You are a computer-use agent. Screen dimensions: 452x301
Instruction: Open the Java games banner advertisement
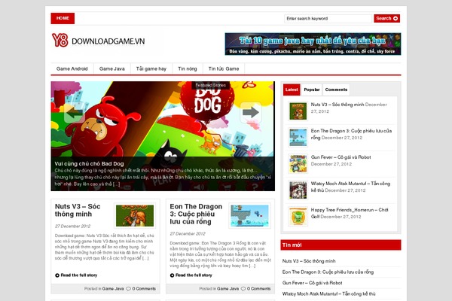tap(313, 44)
